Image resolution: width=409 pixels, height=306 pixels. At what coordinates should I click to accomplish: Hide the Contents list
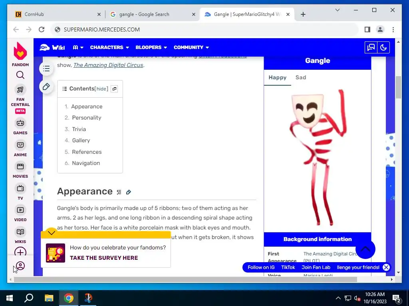coord(101,89)
